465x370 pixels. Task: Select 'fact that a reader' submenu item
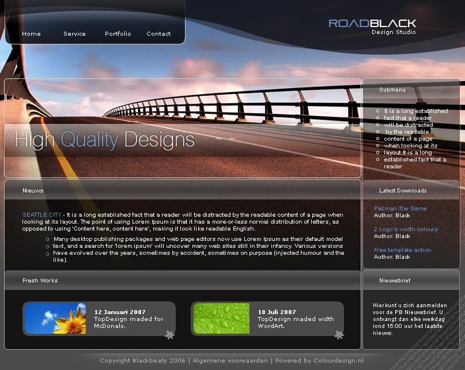407,118
